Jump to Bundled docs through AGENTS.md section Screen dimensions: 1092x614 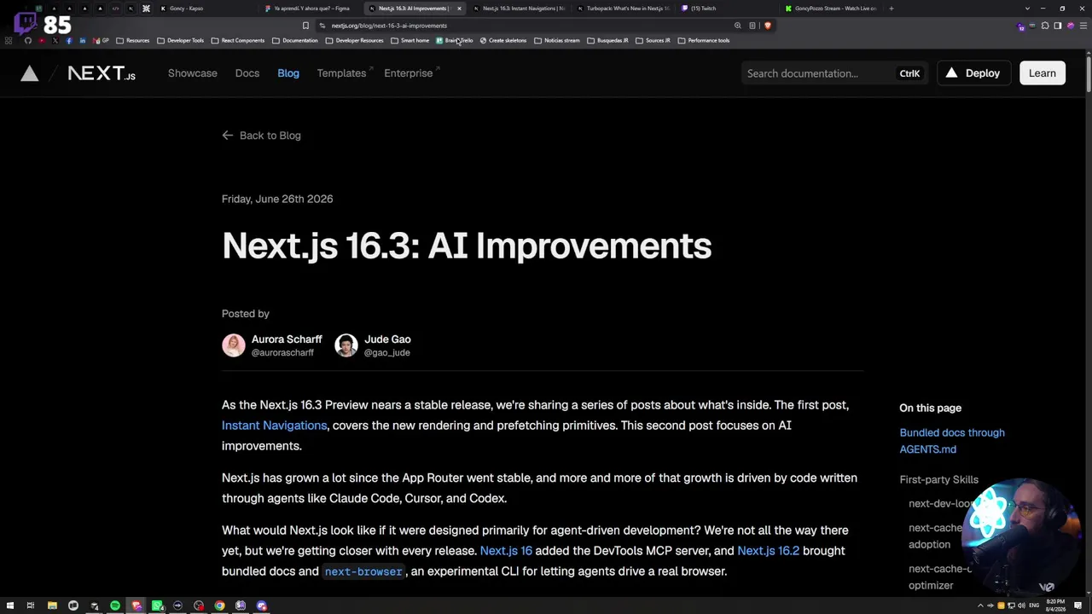point(952,441)
